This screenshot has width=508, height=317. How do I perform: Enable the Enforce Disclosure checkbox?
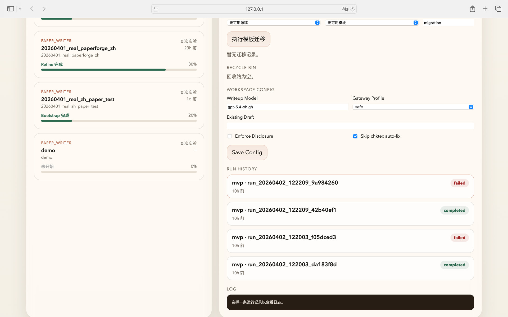[230, 136]
